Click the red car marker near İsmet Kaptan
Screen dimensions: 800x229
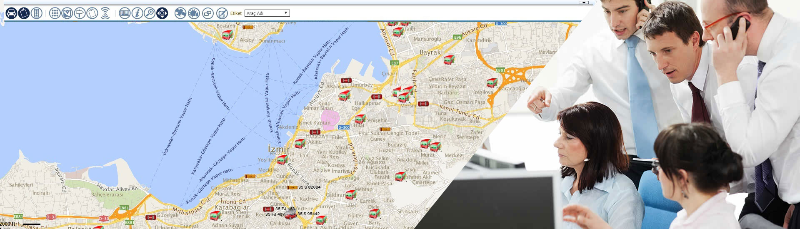coord(315,132)
